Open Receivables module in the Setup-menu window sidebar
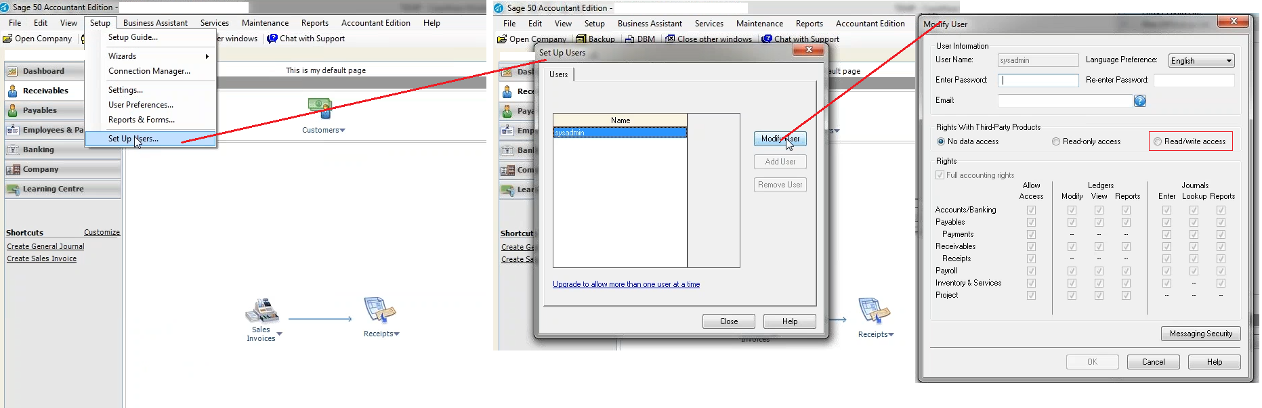This screenshot has height=408, width=1262. 45,91
